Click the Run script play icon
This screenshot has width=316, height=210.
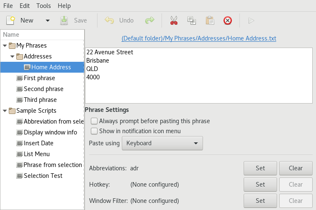coord(251,21)
